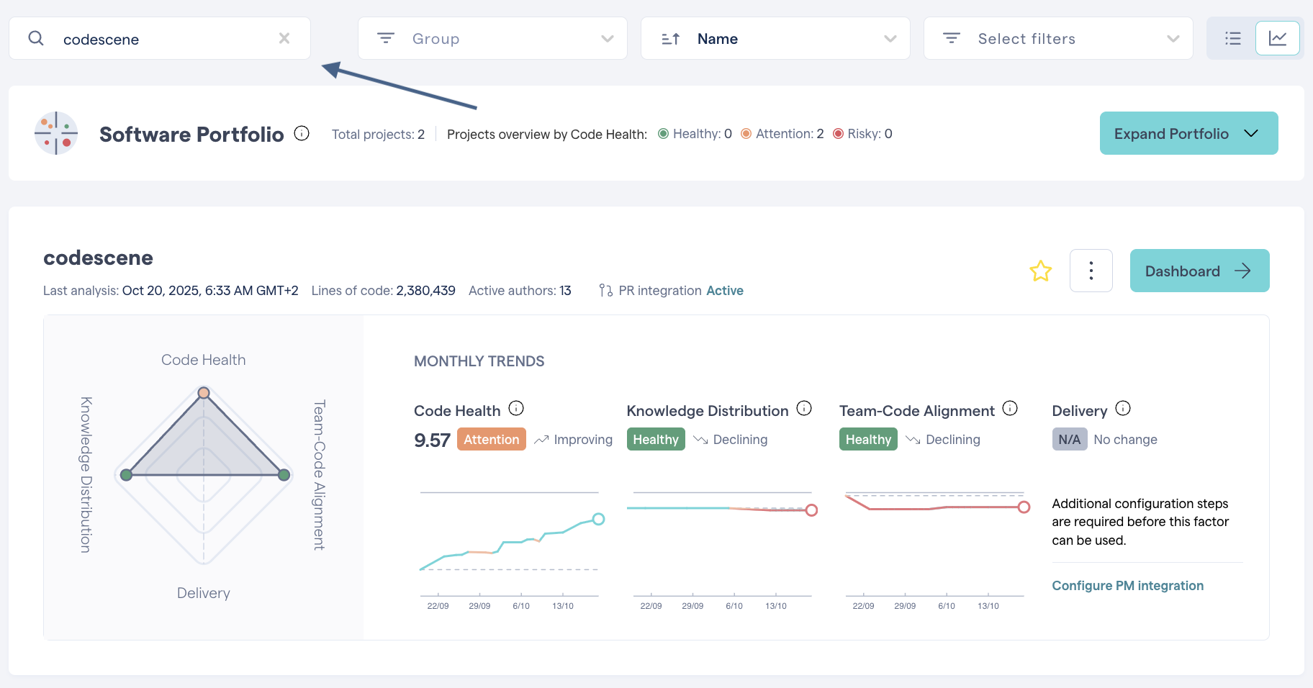Clear the codescene search text
This screenshot has width=1313, height=688.
pyautogui.click(x=284, y=38)
